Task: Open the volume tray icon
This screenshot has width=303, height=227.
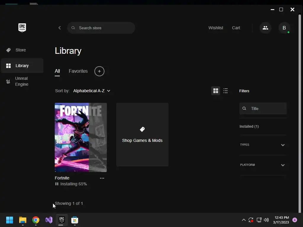Action: (x=266, y=220)
